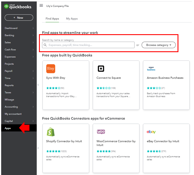Open Sales in the sidebar
The image size is (194, 175).
click(x=8, y=43)
